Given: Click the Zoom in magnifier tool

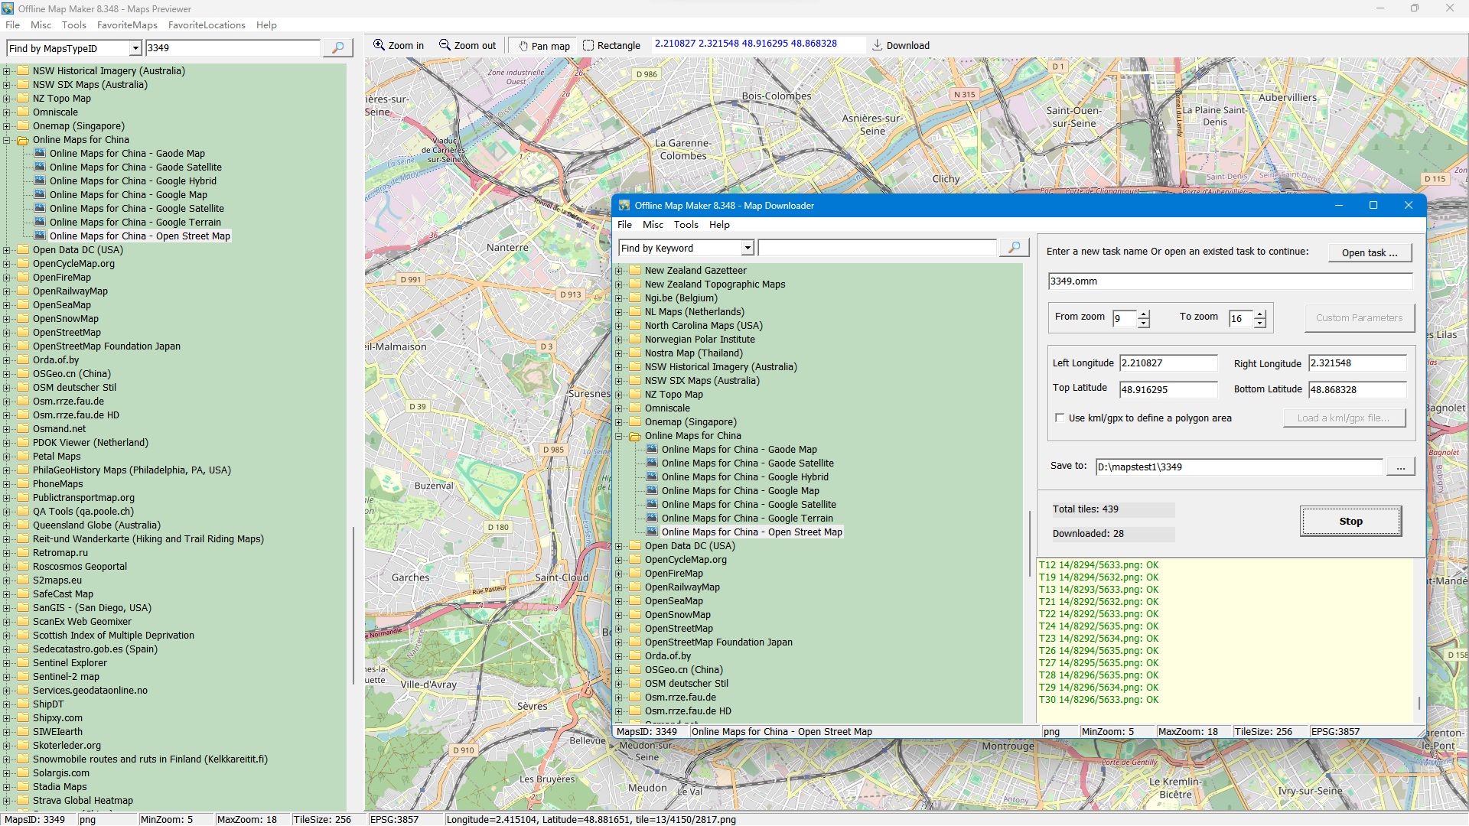Looking at the screenshot, I should tap(398, 45).
